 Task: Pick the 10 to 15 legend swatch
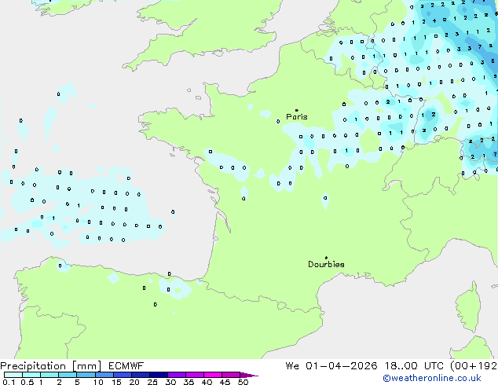tap(104, 375)
